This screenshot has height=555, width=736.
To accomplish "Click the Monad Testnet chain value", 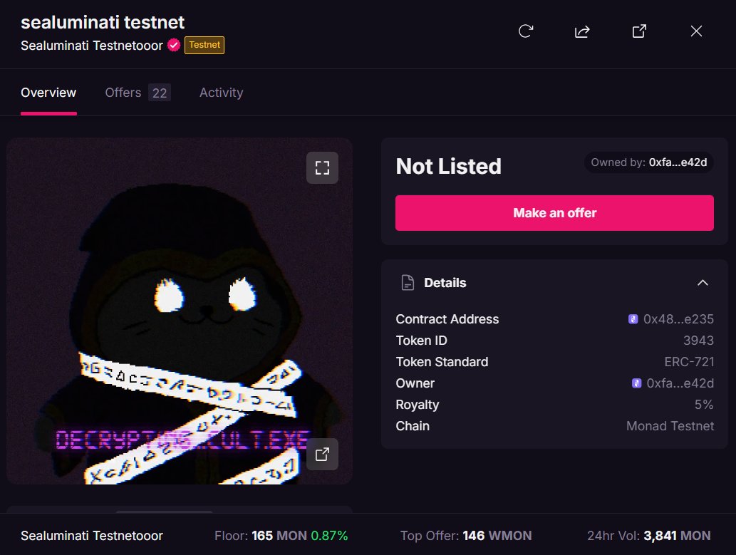I will (x=670, y=426).
